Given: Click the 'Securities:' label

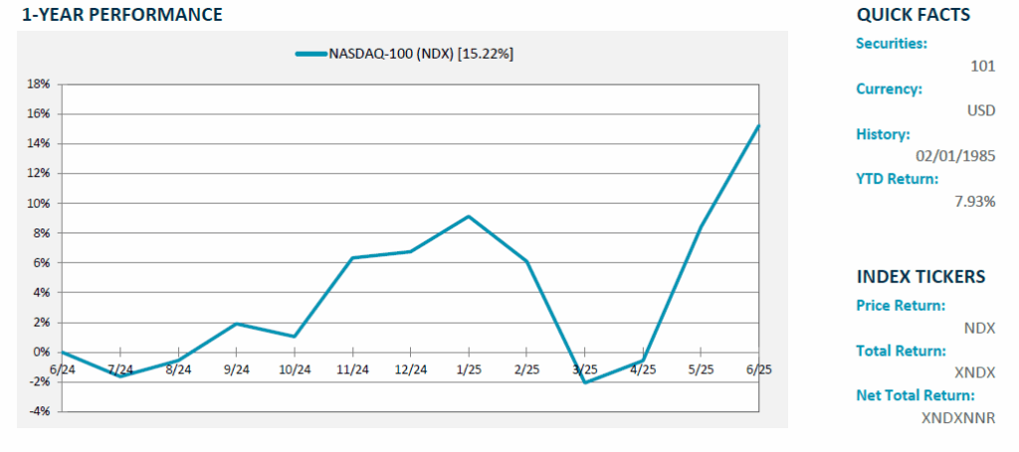Looking at the screenshot, I should [892, 44].
